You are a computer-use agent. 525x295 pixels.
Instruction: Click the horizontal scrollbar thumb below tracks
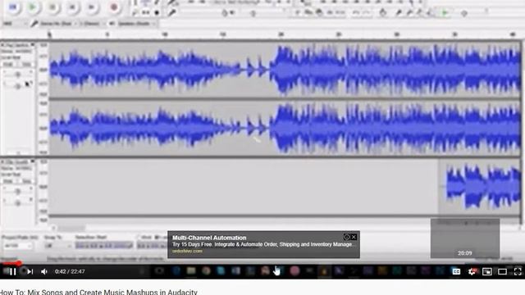coord(71,228)
